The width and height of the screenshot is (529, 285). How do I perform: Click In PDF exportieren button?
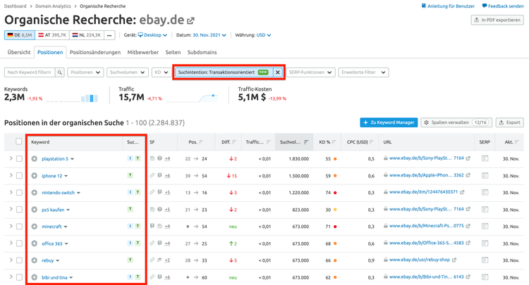click(x=497, y=20)
